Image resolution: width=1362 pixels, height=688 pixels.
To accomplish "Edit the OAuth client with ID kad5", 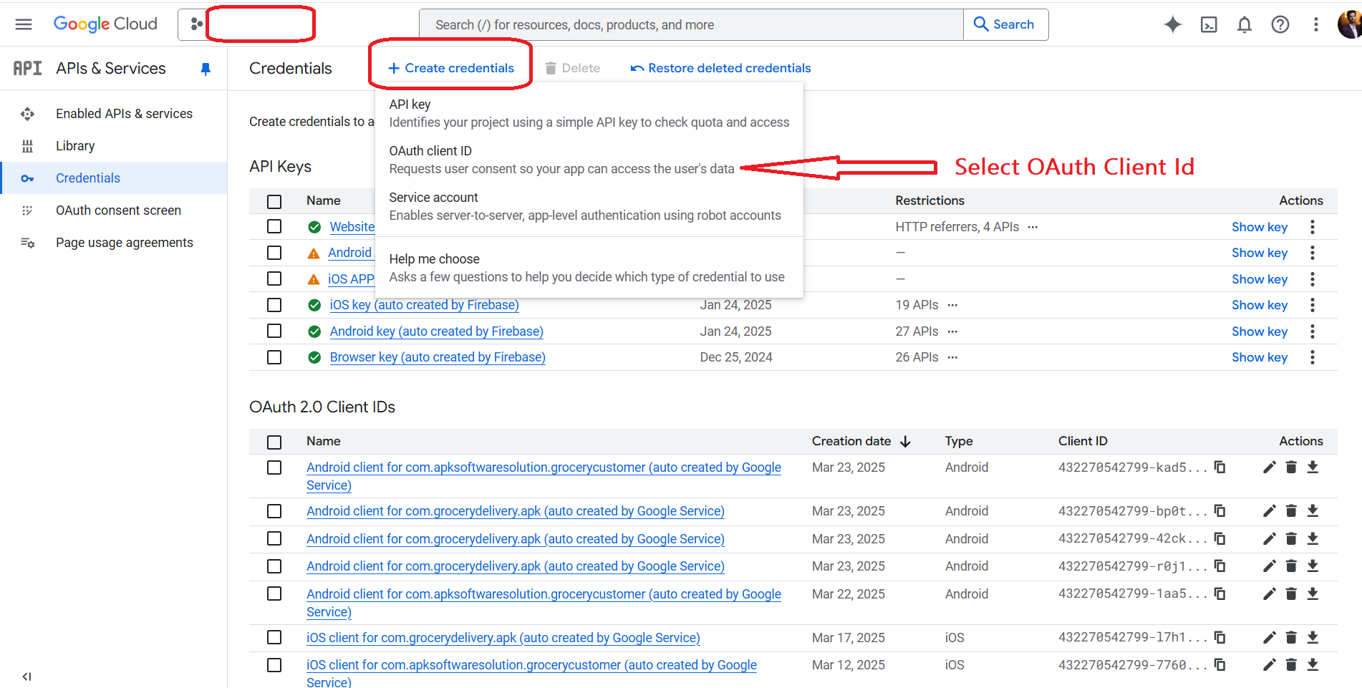I will (1270, 467).
